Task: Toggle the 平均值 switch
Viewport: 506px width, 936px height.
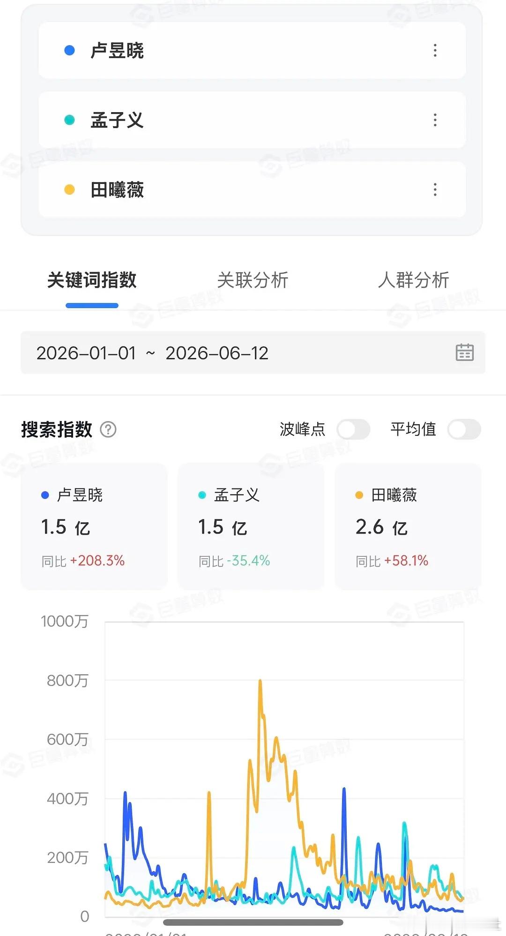Action: pos(464,429)
